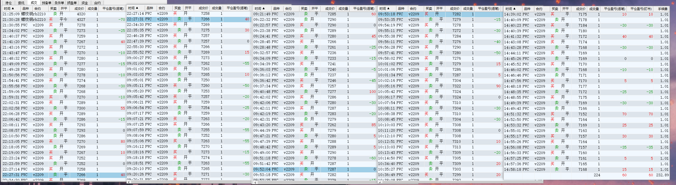The width and height of the screenshot is (676, 185).
Task: Click the left scroll arrow under the second panel
Action: [128, 182]
